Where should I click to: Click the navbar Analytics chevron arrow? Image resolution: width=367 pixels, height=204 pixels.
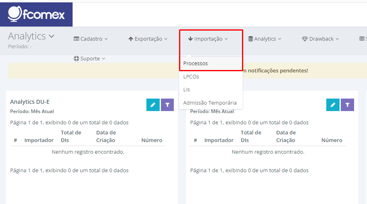[279, 39]
